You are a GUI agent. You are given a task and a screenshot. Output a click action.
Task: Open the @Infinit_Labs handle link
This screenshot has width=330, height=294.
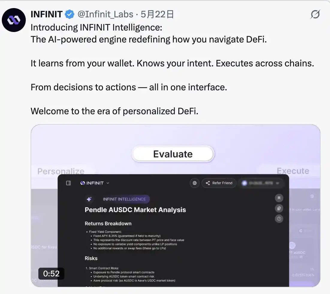click(106, 14)
